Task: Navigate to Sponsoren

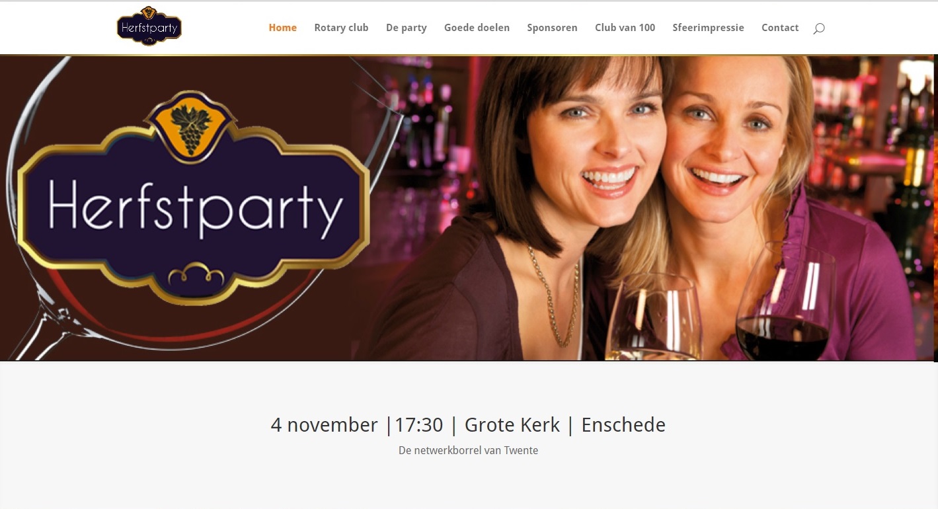Action: click(x=552, y=28)
